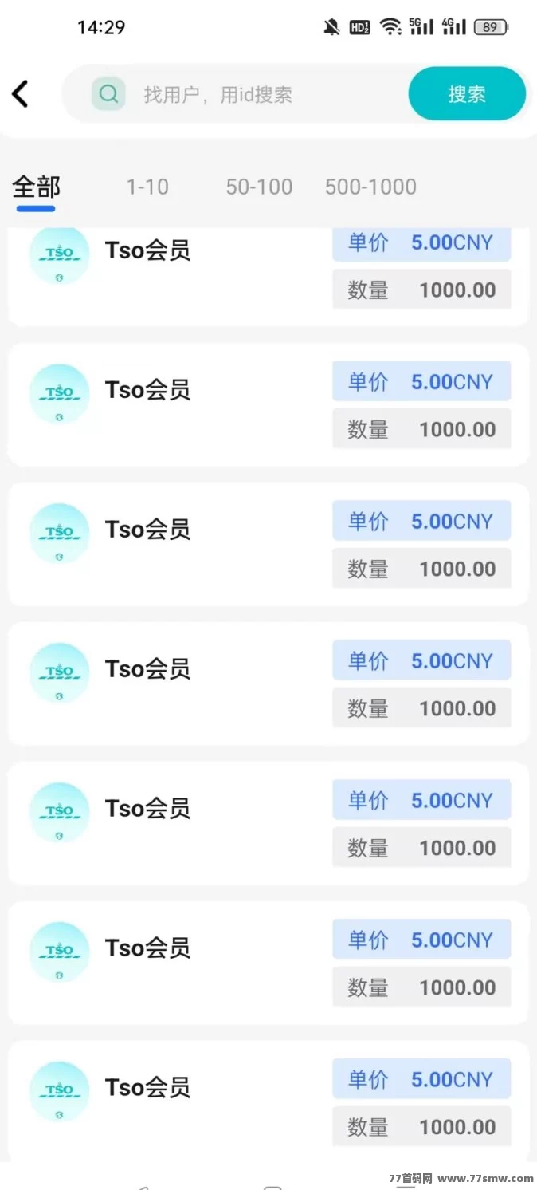537x1190 pixels.
Task: Tap the notification mute icon in status bar
Action: pos(332,26)
